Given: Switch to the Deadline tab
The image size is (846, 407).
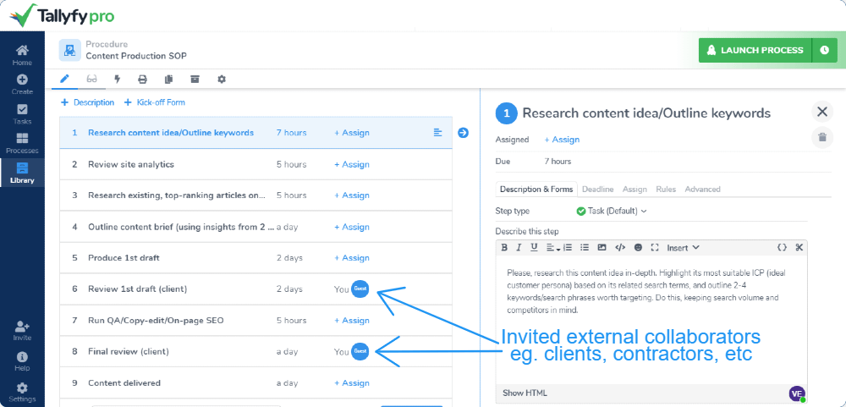Looking at the screenshot, I should (x=598, y=190).
